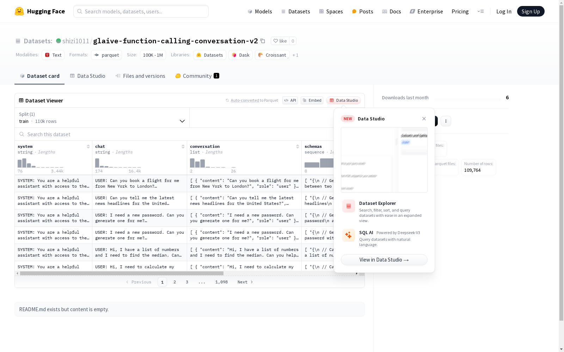Open the three-dot more options button
This screenshot has height=352, width=564.
[x=446, y=121]
